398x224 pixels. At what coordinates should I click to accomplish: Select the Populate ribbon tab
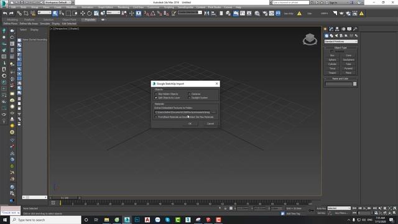pos(90,19)
